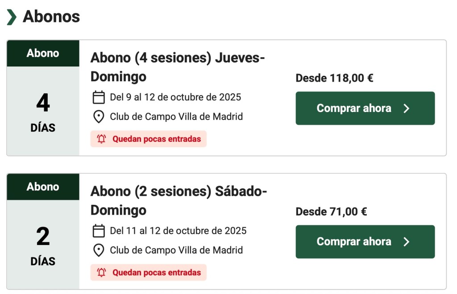Click the green chevron beside Abonos heading
Screen dimensions: 457x294
point(12,17)
